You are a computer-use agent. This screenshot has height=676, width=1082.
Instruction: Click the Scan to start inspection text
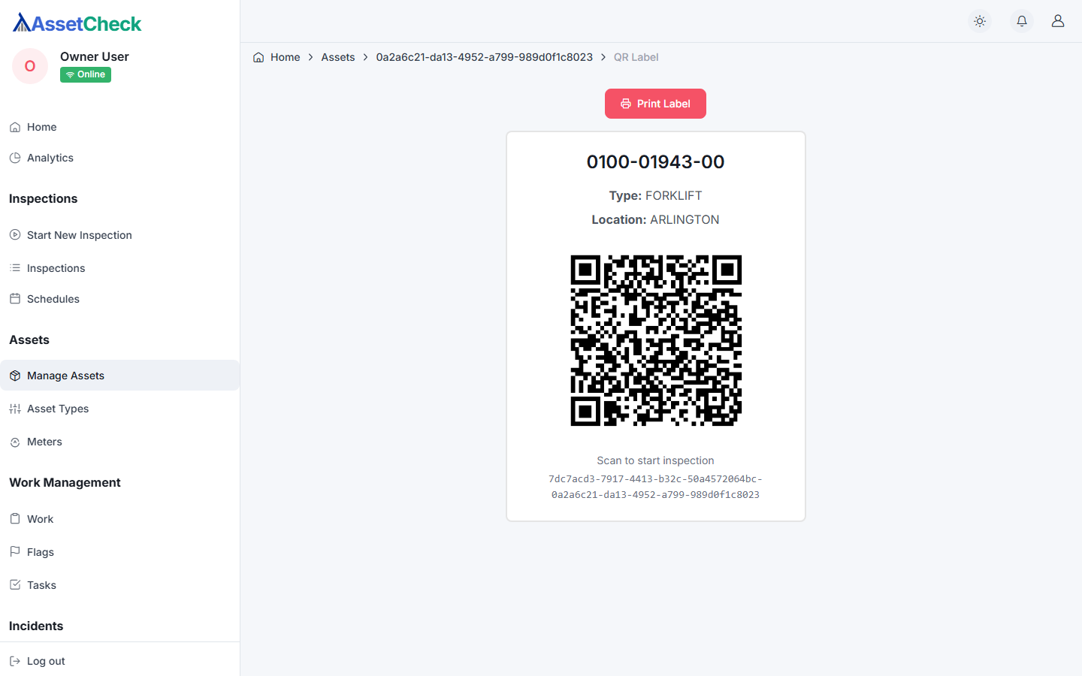coord(656,460)
